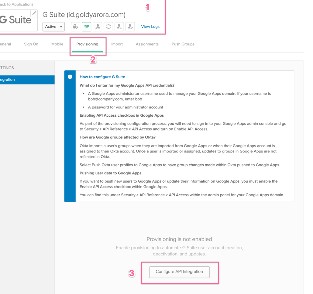
Task: Click the password lock-and-key icon
Action: [x=76, y=26]
